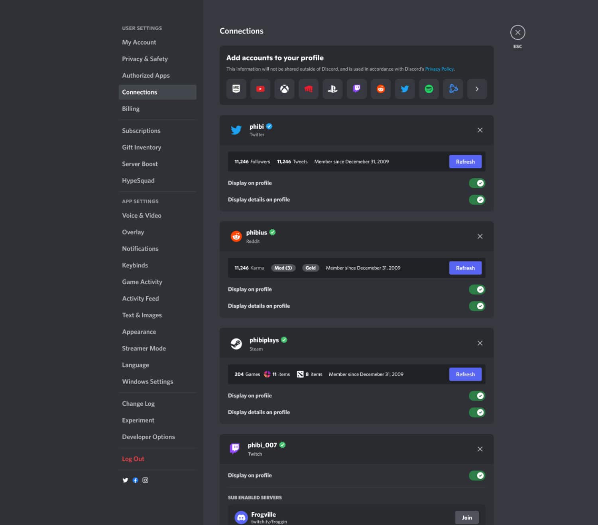Add a Spotify account connection
The width and height of the screenshot is (598, 525).
point(429,89)
